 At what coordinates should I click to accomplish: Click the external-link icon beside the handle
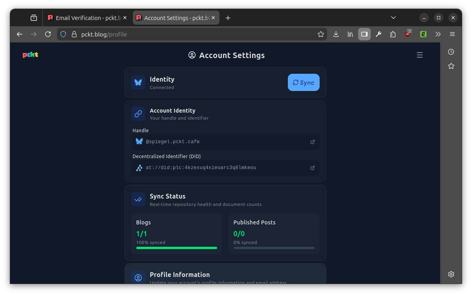[x=312, y=142]
